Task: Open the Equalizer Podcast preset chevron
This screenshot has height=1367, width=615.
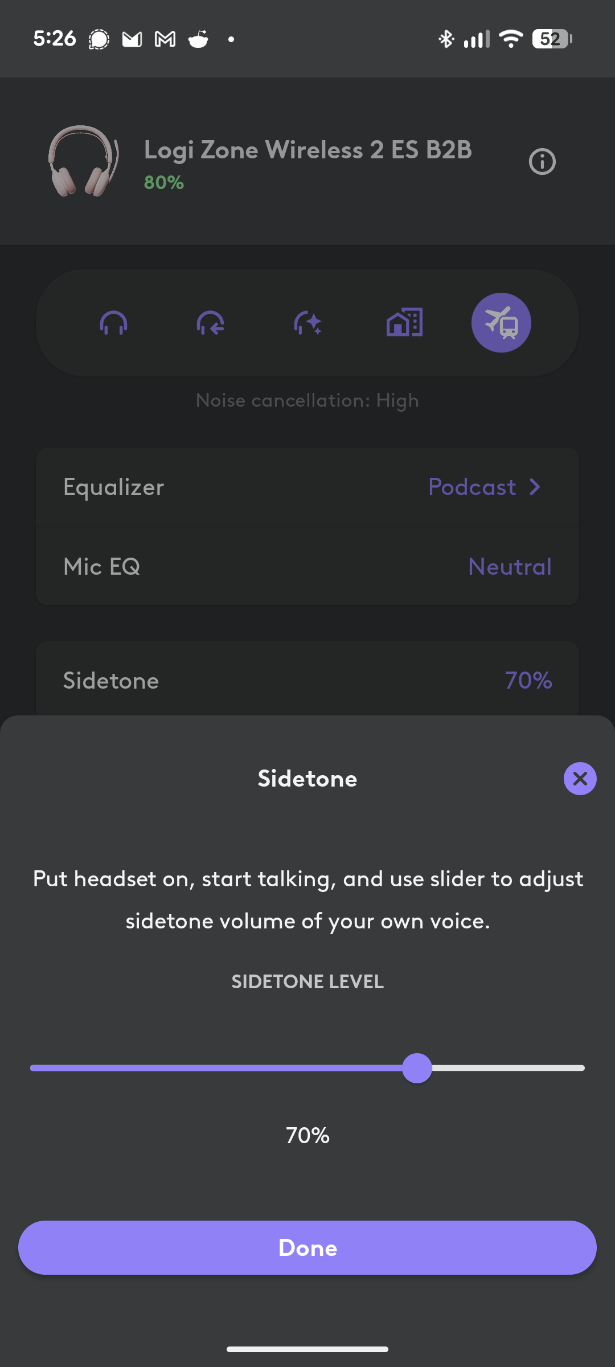Action: [534, 487]
